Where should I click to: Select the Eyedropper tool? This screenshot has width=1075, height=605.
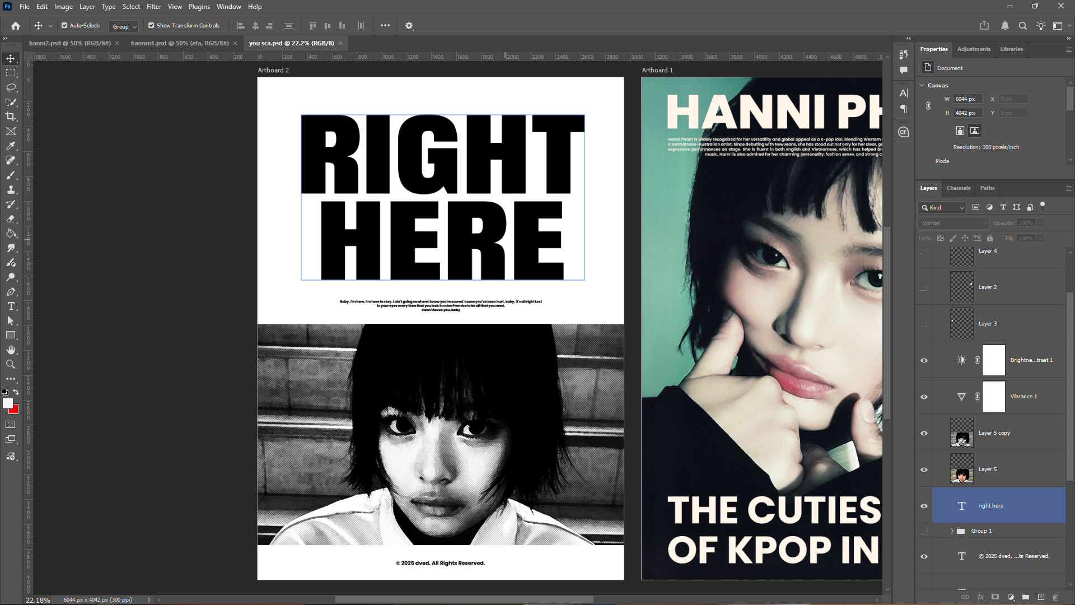pyautogui.click(x=11, y=146)
